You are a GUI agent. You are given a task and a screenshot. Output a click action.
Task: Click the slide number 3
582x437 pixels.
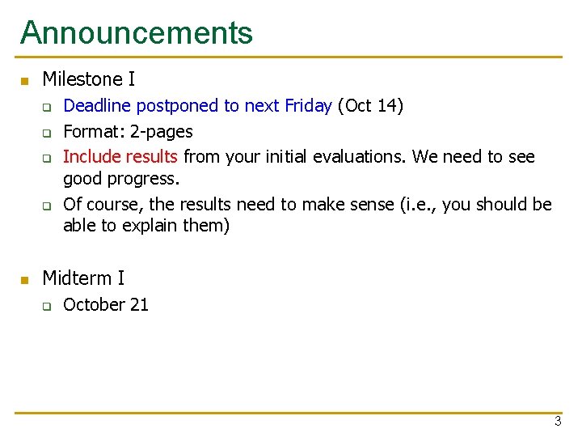coord(558,421)
